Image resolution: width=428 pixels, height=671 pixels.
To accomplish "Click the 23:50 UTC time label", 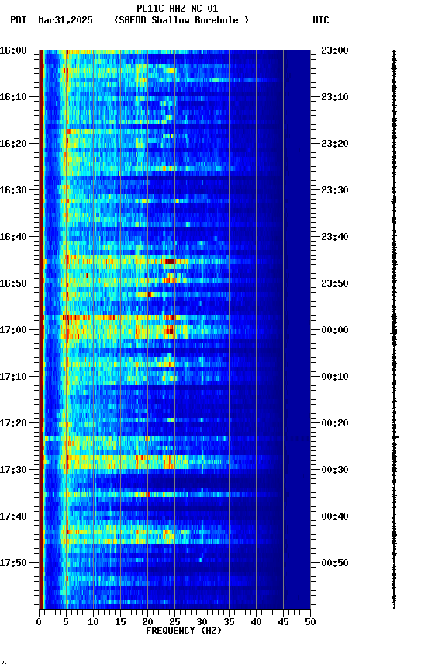I will coord(335,283).
